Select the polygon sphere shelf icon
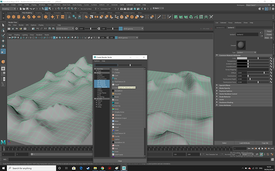 8,17
